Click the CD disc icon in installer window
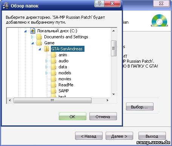Screen dimensions: 172x146 160,21
